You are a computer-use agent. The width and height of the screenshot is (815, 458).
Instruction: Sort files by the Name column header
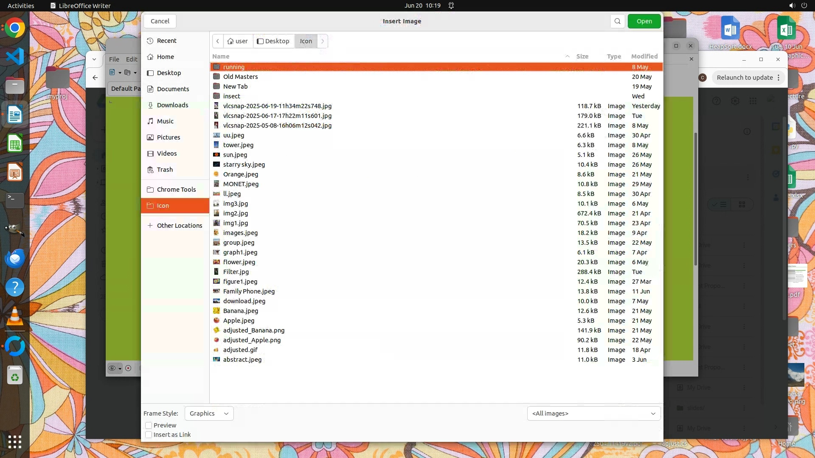point(221,56)
